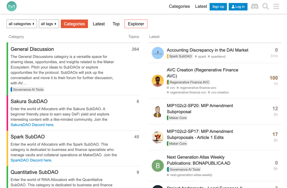This screenshot has width=287, height=188.
Task: Click Phoenix Labs avatar on Accounting Discrepancy topic
Action: pos(158,53)
